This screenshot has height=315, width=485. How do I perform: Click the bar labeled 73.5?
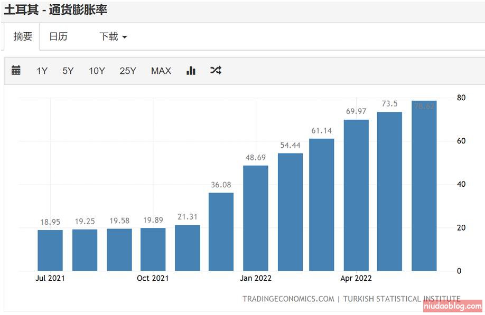(389, 192)
